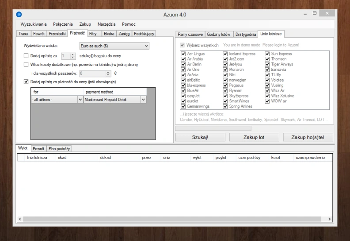The width and height of the screenshot is (350, 241).
Task: Click the Azuon app logo icon
Action: click(19, 15)
